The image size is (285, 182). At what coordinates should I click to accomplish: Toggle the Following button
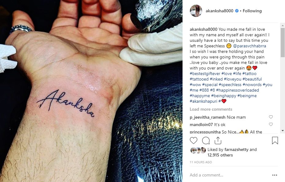tap(252, 11)
